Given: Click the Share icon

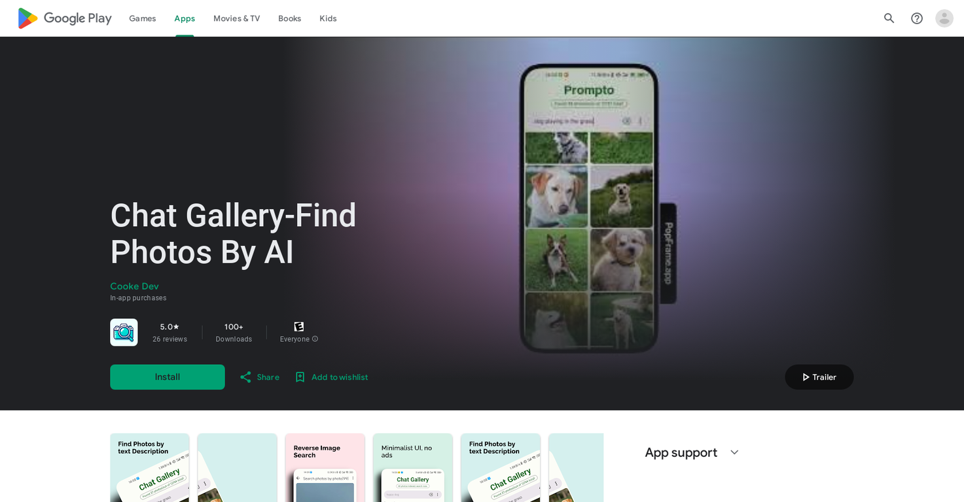Looking at the screenshot, I should [245, 377].
